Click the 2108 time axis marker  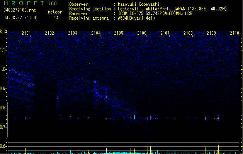(188, 33)
